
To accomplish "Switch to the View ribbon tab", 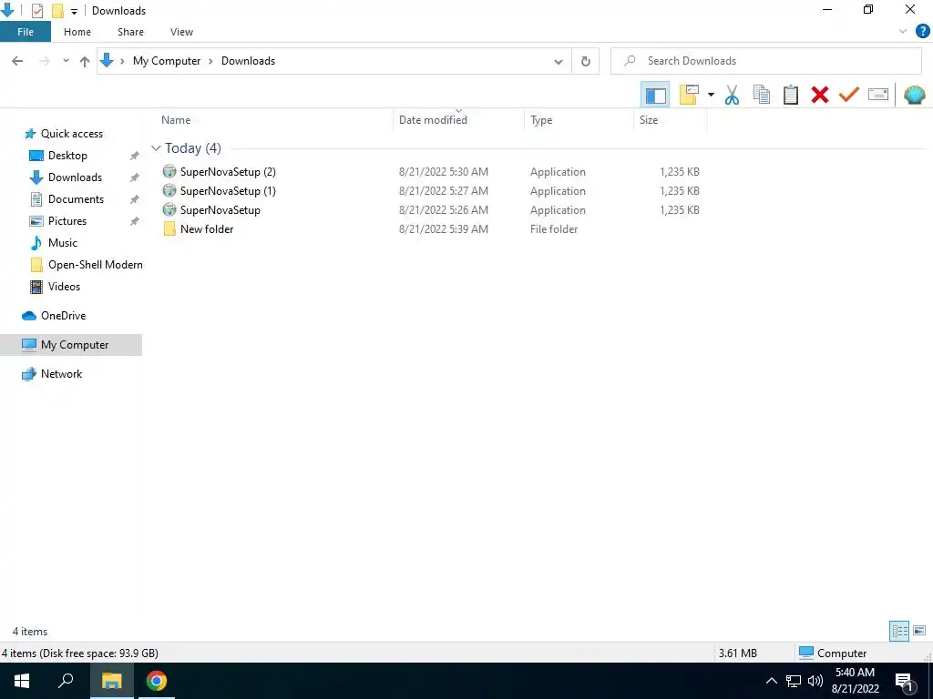I will 181,32.
